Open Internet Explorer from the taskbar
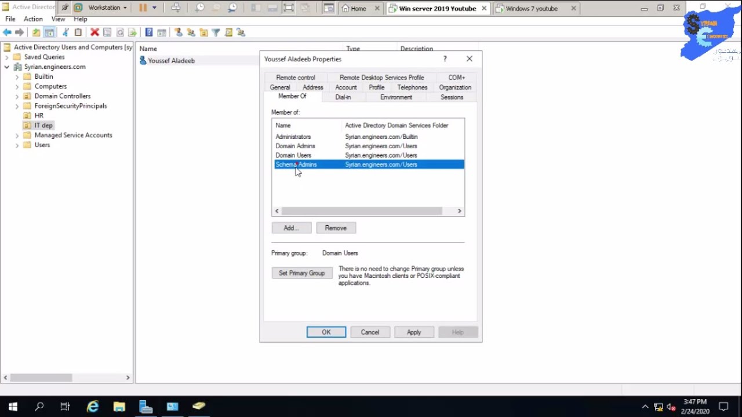Image resolution: width=742 pixels, height=417 pixels. pos(93,407)
